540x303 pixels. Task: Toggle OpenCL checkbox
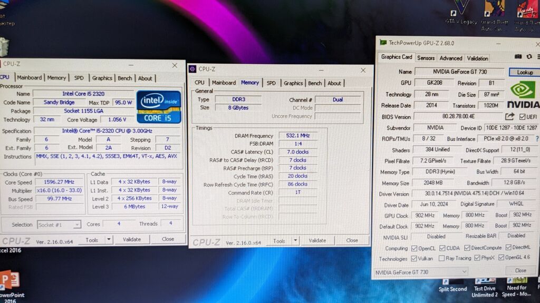[x=414, y=248]
